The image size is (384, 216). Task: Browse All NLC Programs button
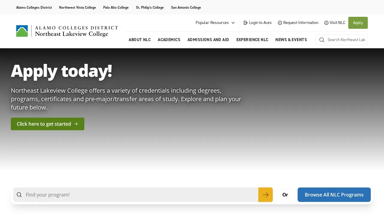tap(334, 195)
